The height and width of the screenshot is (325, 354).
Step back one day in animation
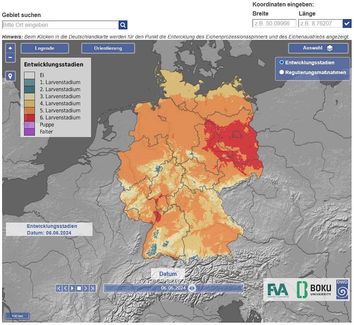[x=66, y=288]
